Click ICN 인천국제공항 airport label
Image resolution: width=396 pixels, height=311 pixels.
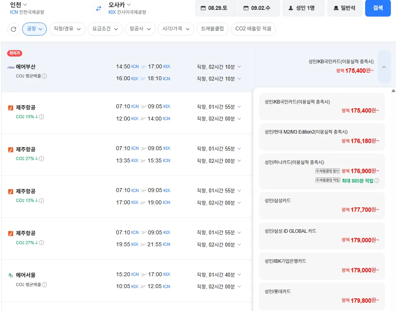coord(27,12)
